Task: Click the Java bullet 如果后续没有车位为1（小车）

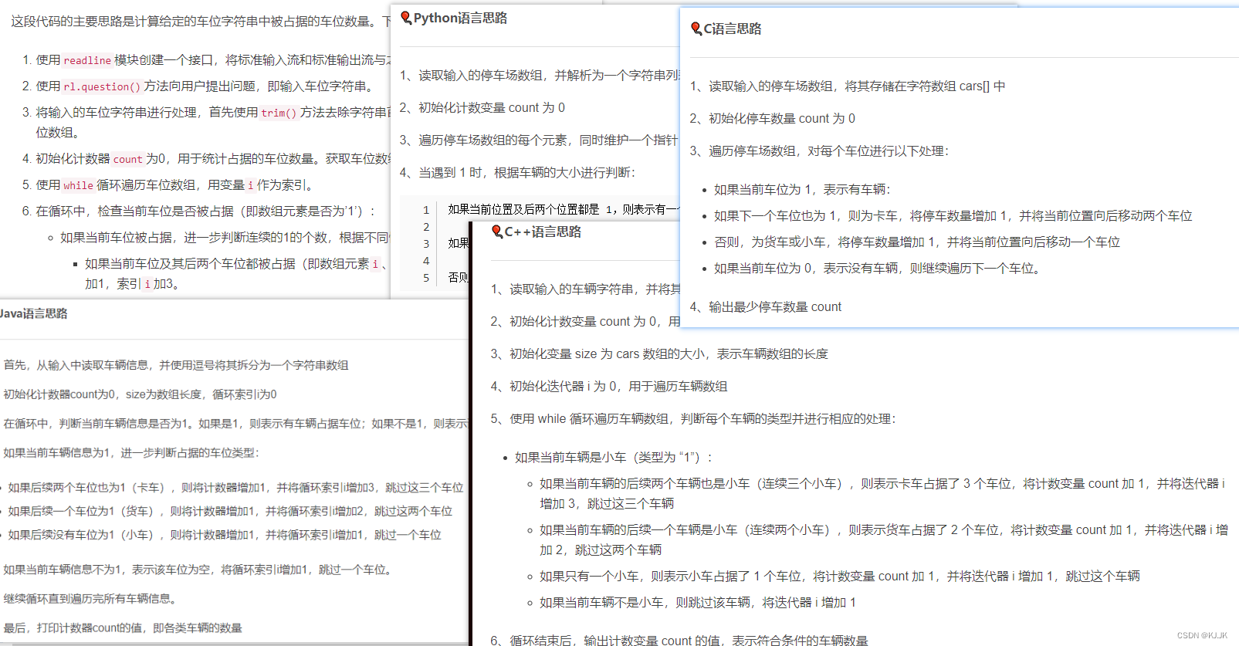Action: pyautogui.click(x=225, y=535)
